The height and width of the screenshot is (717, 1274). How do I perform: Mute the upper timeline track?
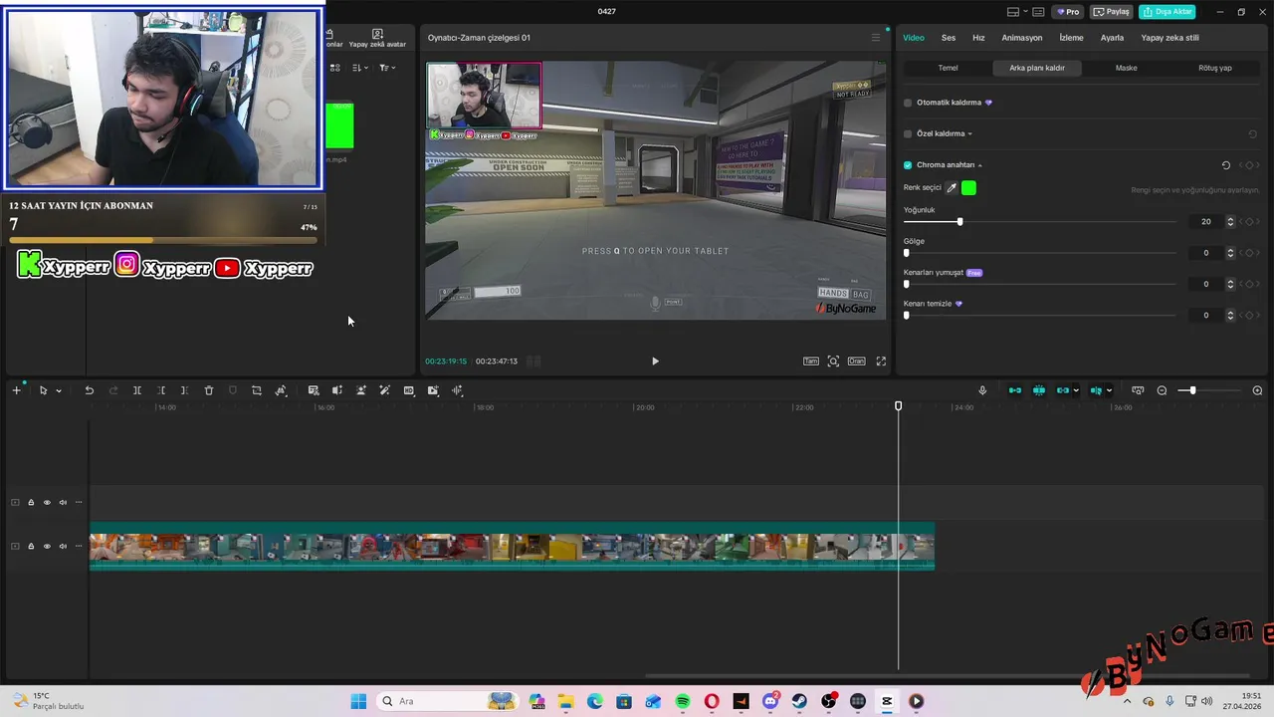point(63,502)
